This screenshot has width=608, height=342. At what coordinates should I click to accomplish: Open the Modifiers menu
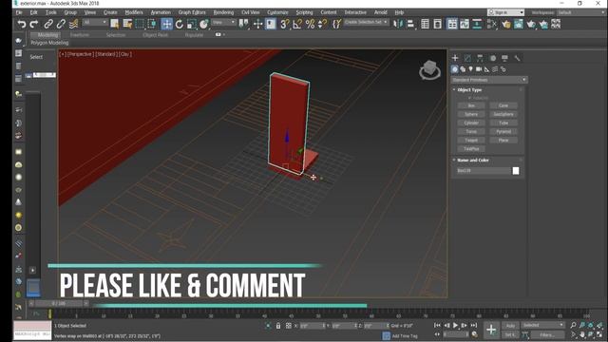(x=134, y=12)
